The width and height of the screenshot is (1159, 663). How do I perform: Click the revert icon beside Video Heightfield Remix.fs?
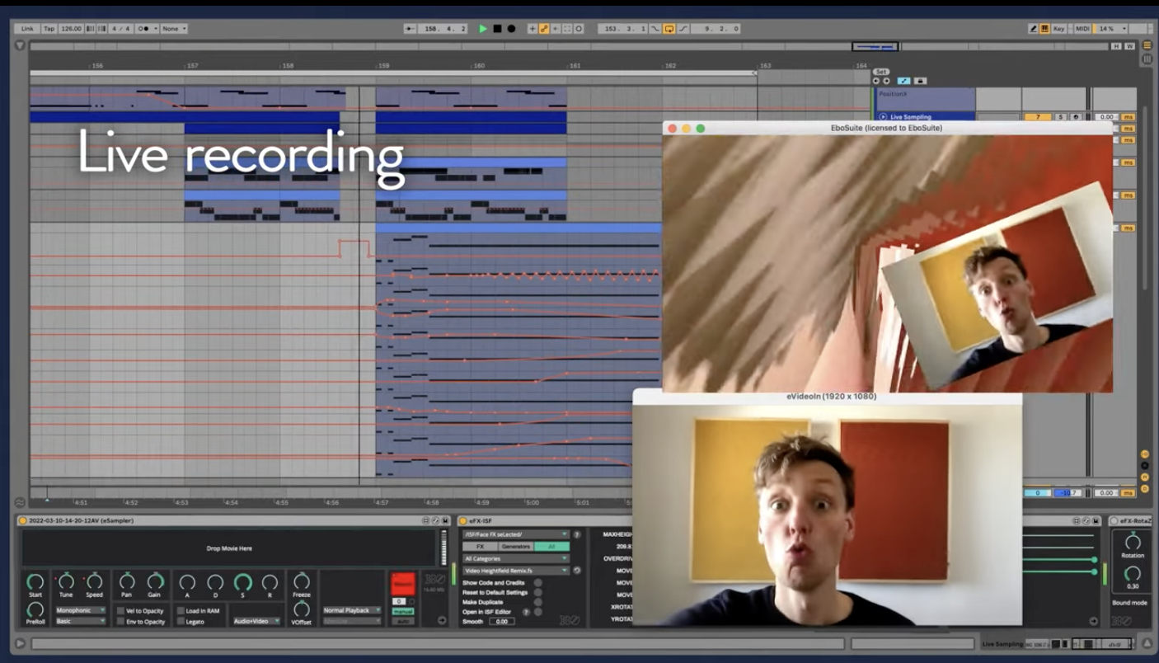click(577, 570)
